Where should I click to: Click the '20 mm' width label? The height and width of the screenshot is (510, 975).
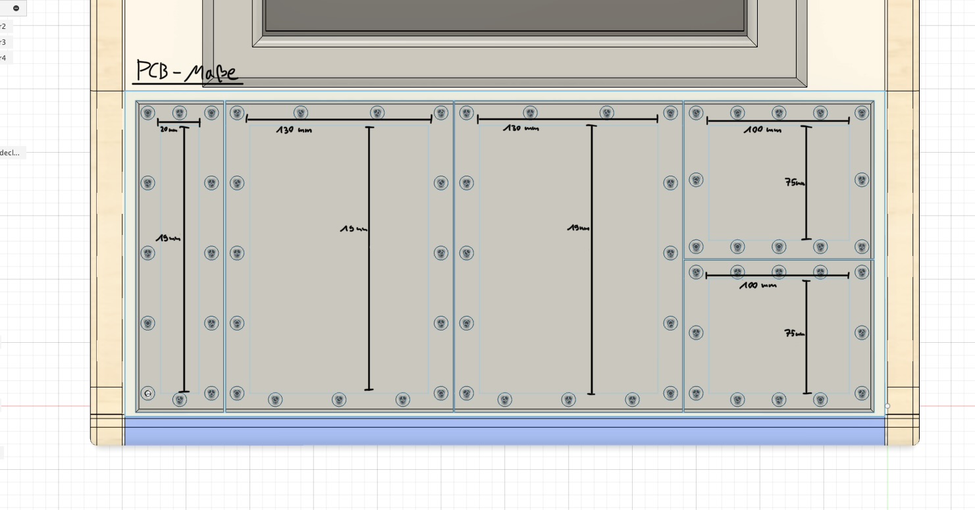(169, 130)
